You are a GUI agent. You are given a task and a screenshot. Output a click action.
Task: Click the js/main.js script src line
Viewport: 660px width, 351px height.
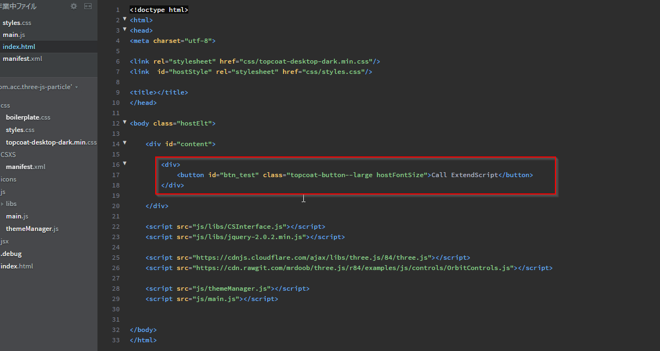tap(211, 299)
